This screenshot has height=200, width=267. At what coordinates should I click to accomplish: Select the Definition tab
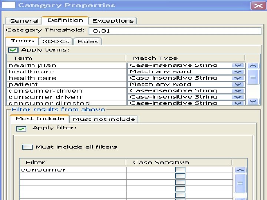click(65, 20)
